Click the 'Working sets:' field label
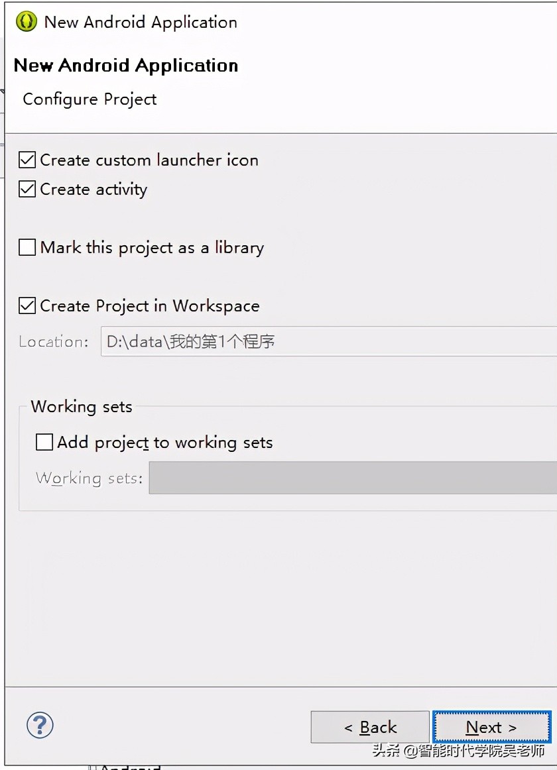Viewport: 557px width, 770px height. click(x=89, y=478)
